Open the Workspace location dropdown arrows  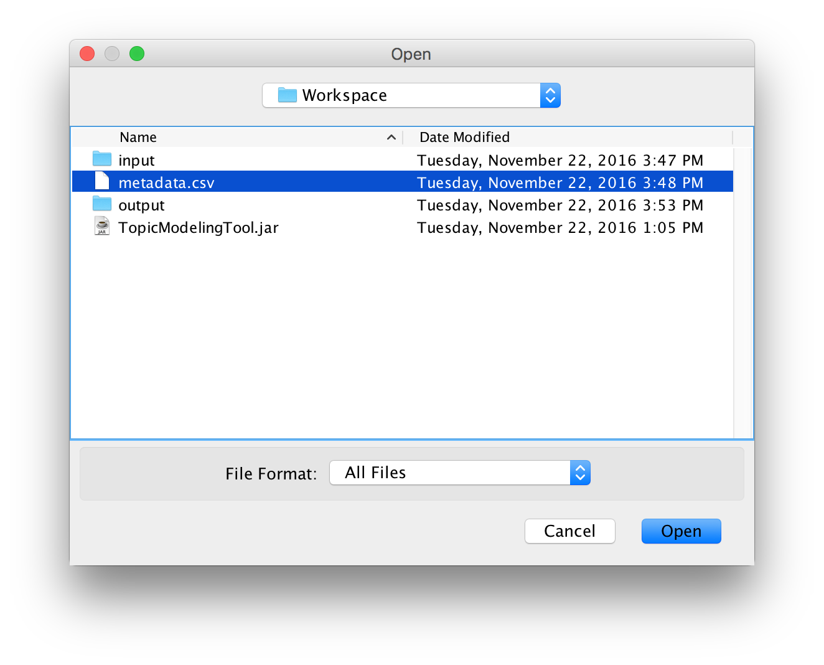click(x=550, y=95)
